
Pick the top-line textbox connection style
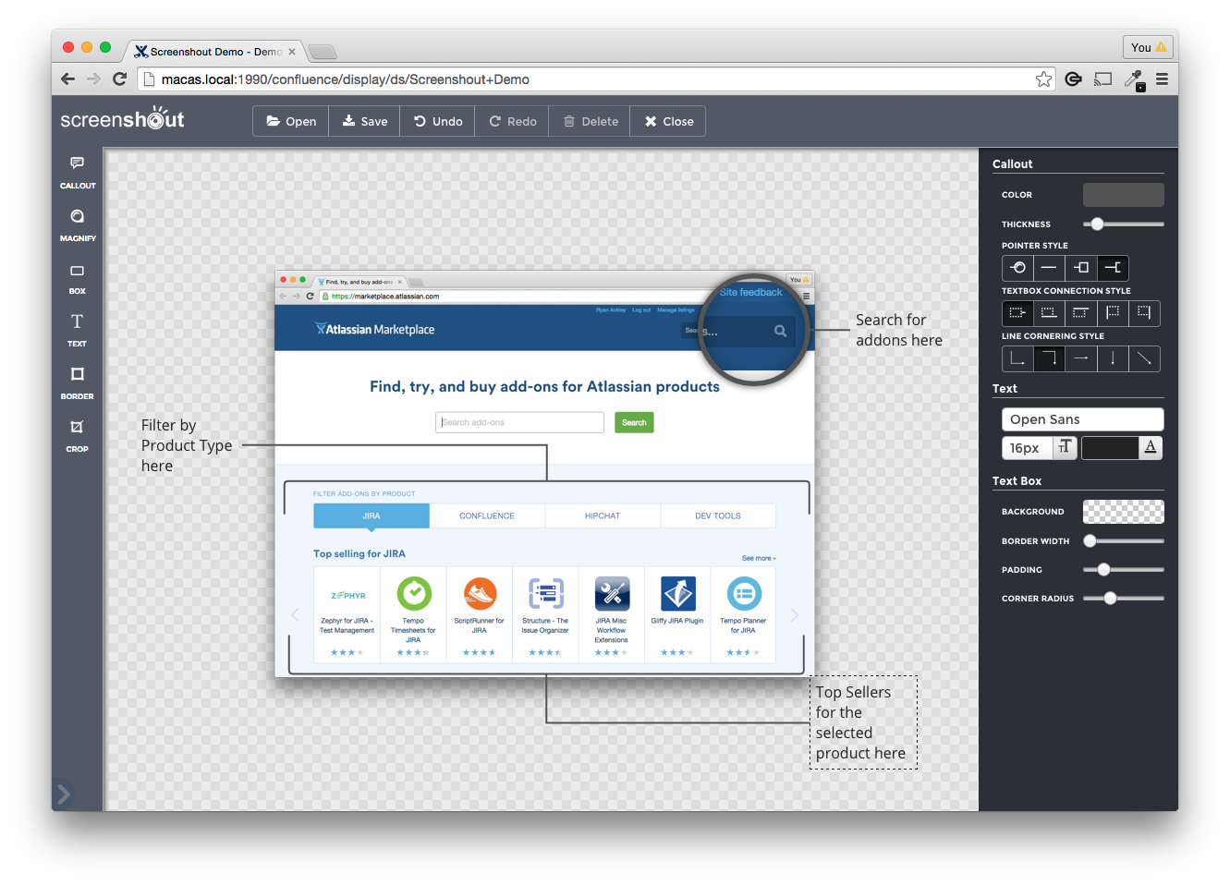pyautogui.click(x=1080, y=313)
